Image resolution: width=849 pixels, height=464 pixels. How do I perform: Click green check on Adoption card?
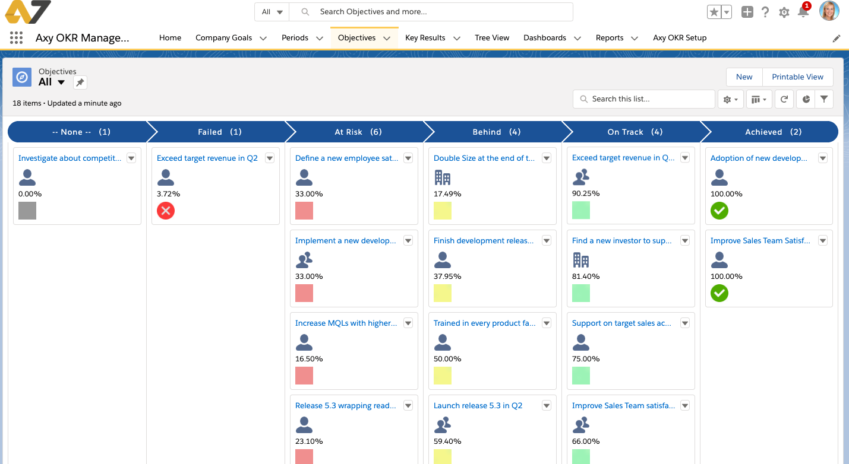click(719, 211)
